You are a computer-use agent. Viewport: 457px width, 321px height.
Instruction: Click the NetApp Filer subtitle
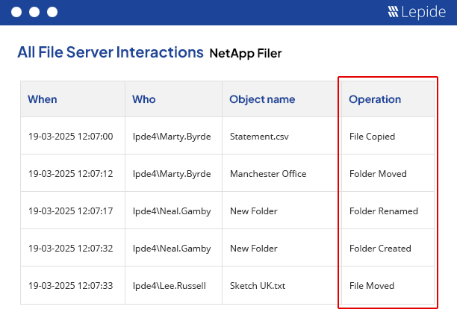click(246, 53)
